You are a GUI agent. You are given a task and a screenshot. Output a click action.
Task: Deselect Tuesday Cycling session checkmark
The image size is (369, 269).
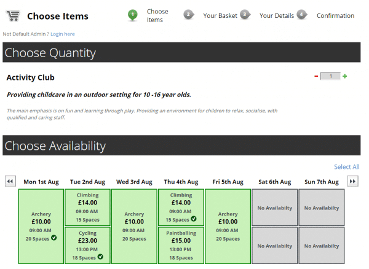[x=100, y=257]
